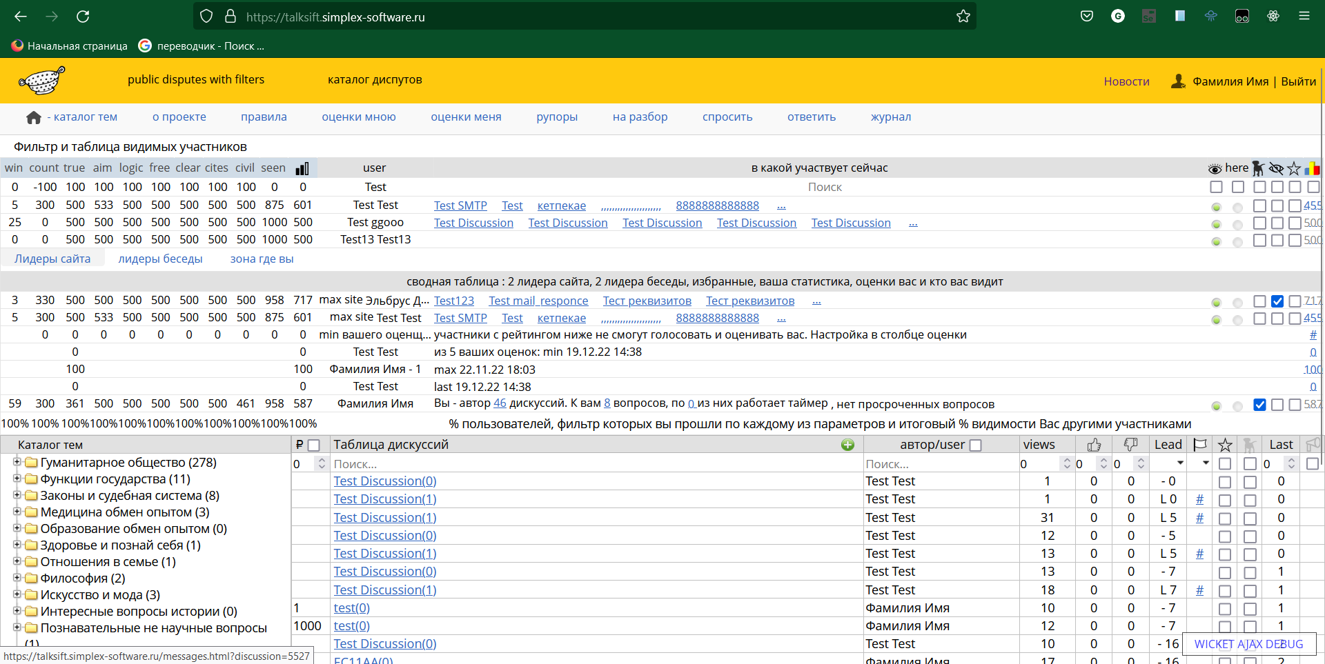Go to home via house icon
The image size is (1325, 664).
click(x=33, y=118)
